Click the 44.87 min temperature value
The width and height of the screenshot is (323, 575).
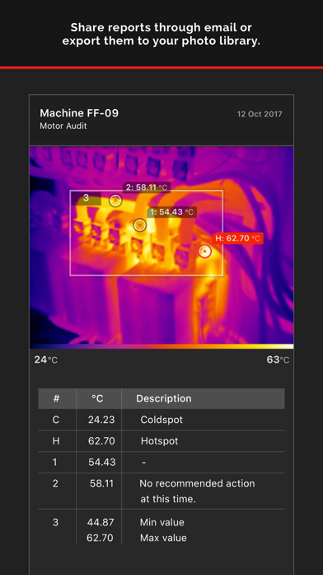tap(101, 522)
